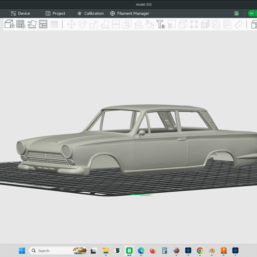The width and height of the screenshot is (257, 257).
Task: Select the Scale tool
Action: tap(94, 24)
